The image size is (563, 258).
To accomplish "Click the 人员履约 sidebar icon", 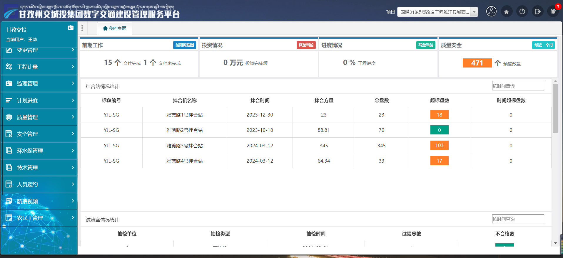I will coord(9,184).
